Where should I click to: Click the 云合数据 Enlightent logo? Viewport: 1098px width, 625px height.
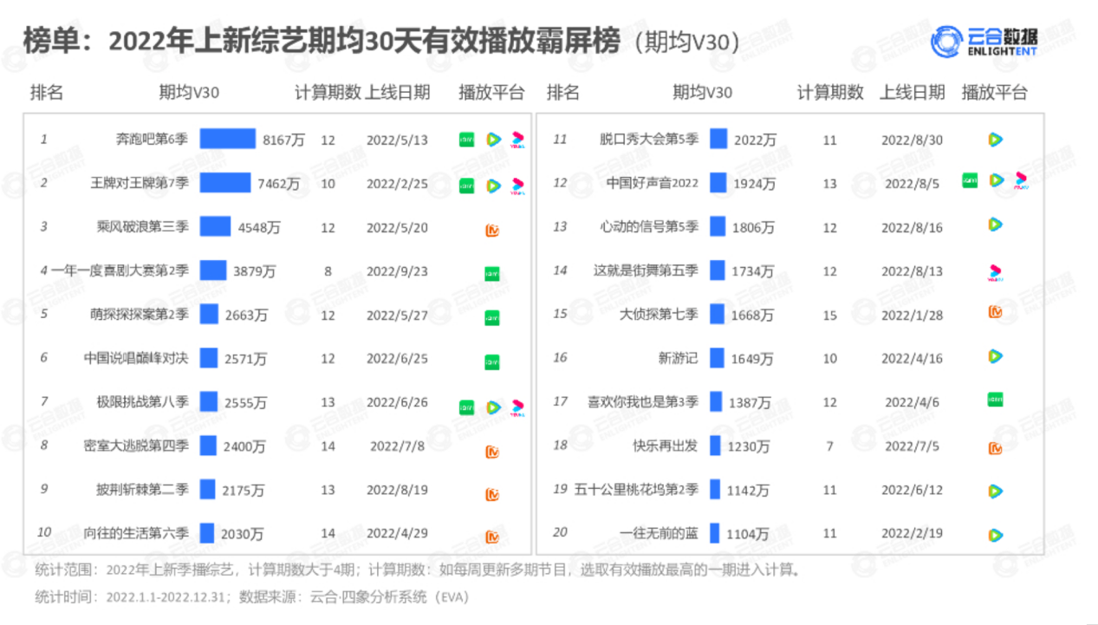984,41
